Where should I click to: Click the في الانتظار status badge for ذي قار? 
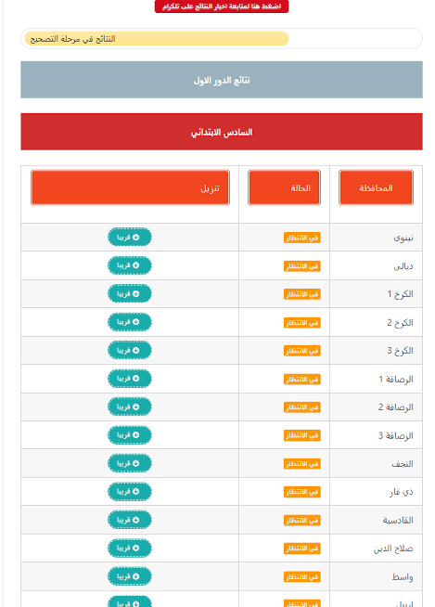[x=301, y=492]
